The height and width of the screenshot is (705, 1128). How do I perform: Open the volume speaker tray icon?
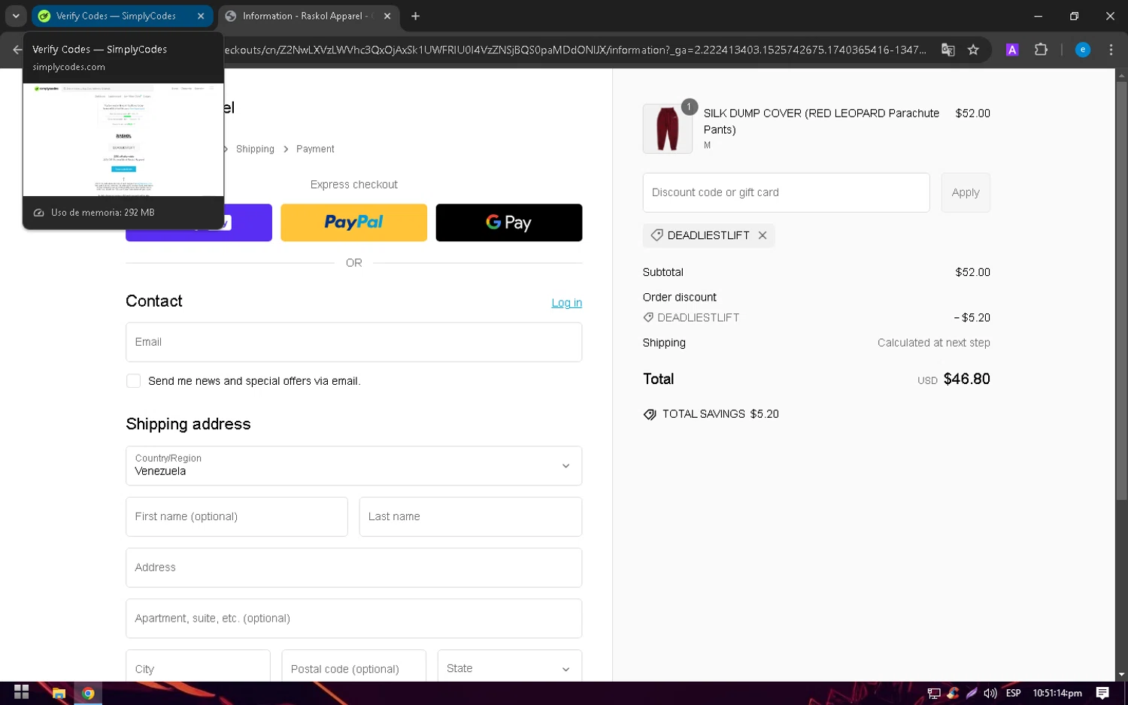click(x=990, y=693)
